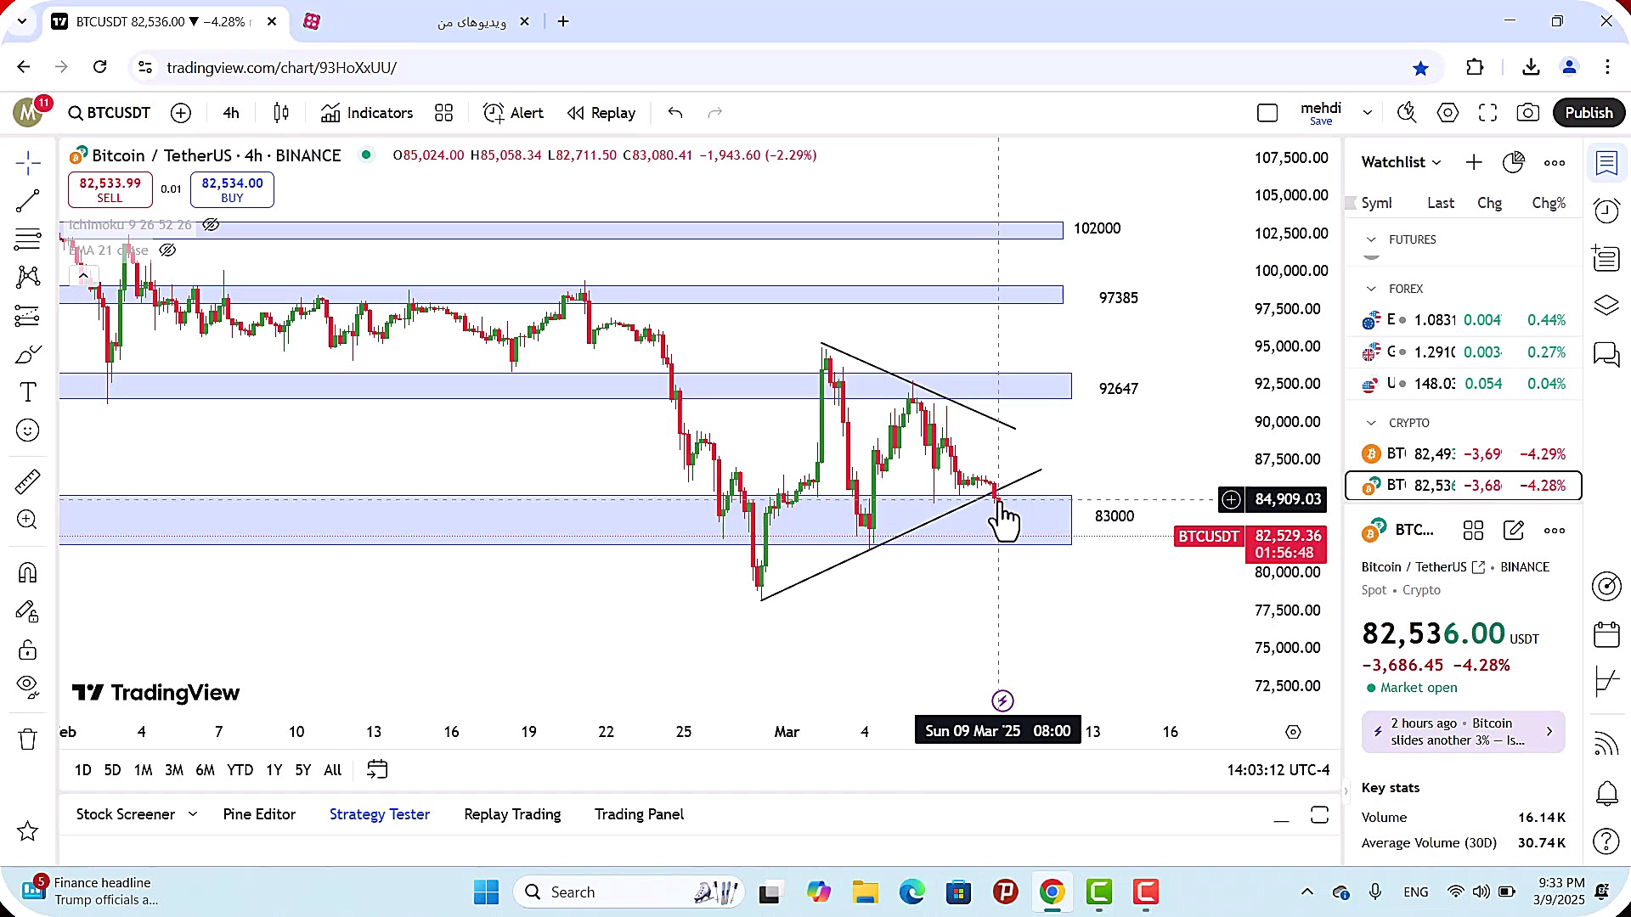Open the Replay Trading tab
Screen dimensions: 1631x917
[512, 814]
